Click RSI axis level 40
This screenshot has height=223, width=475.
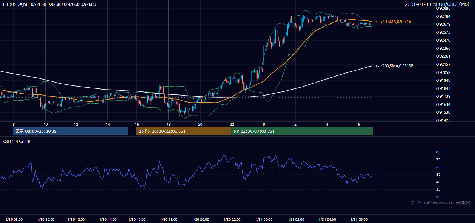pyautogui.click(x=438, y=182)
